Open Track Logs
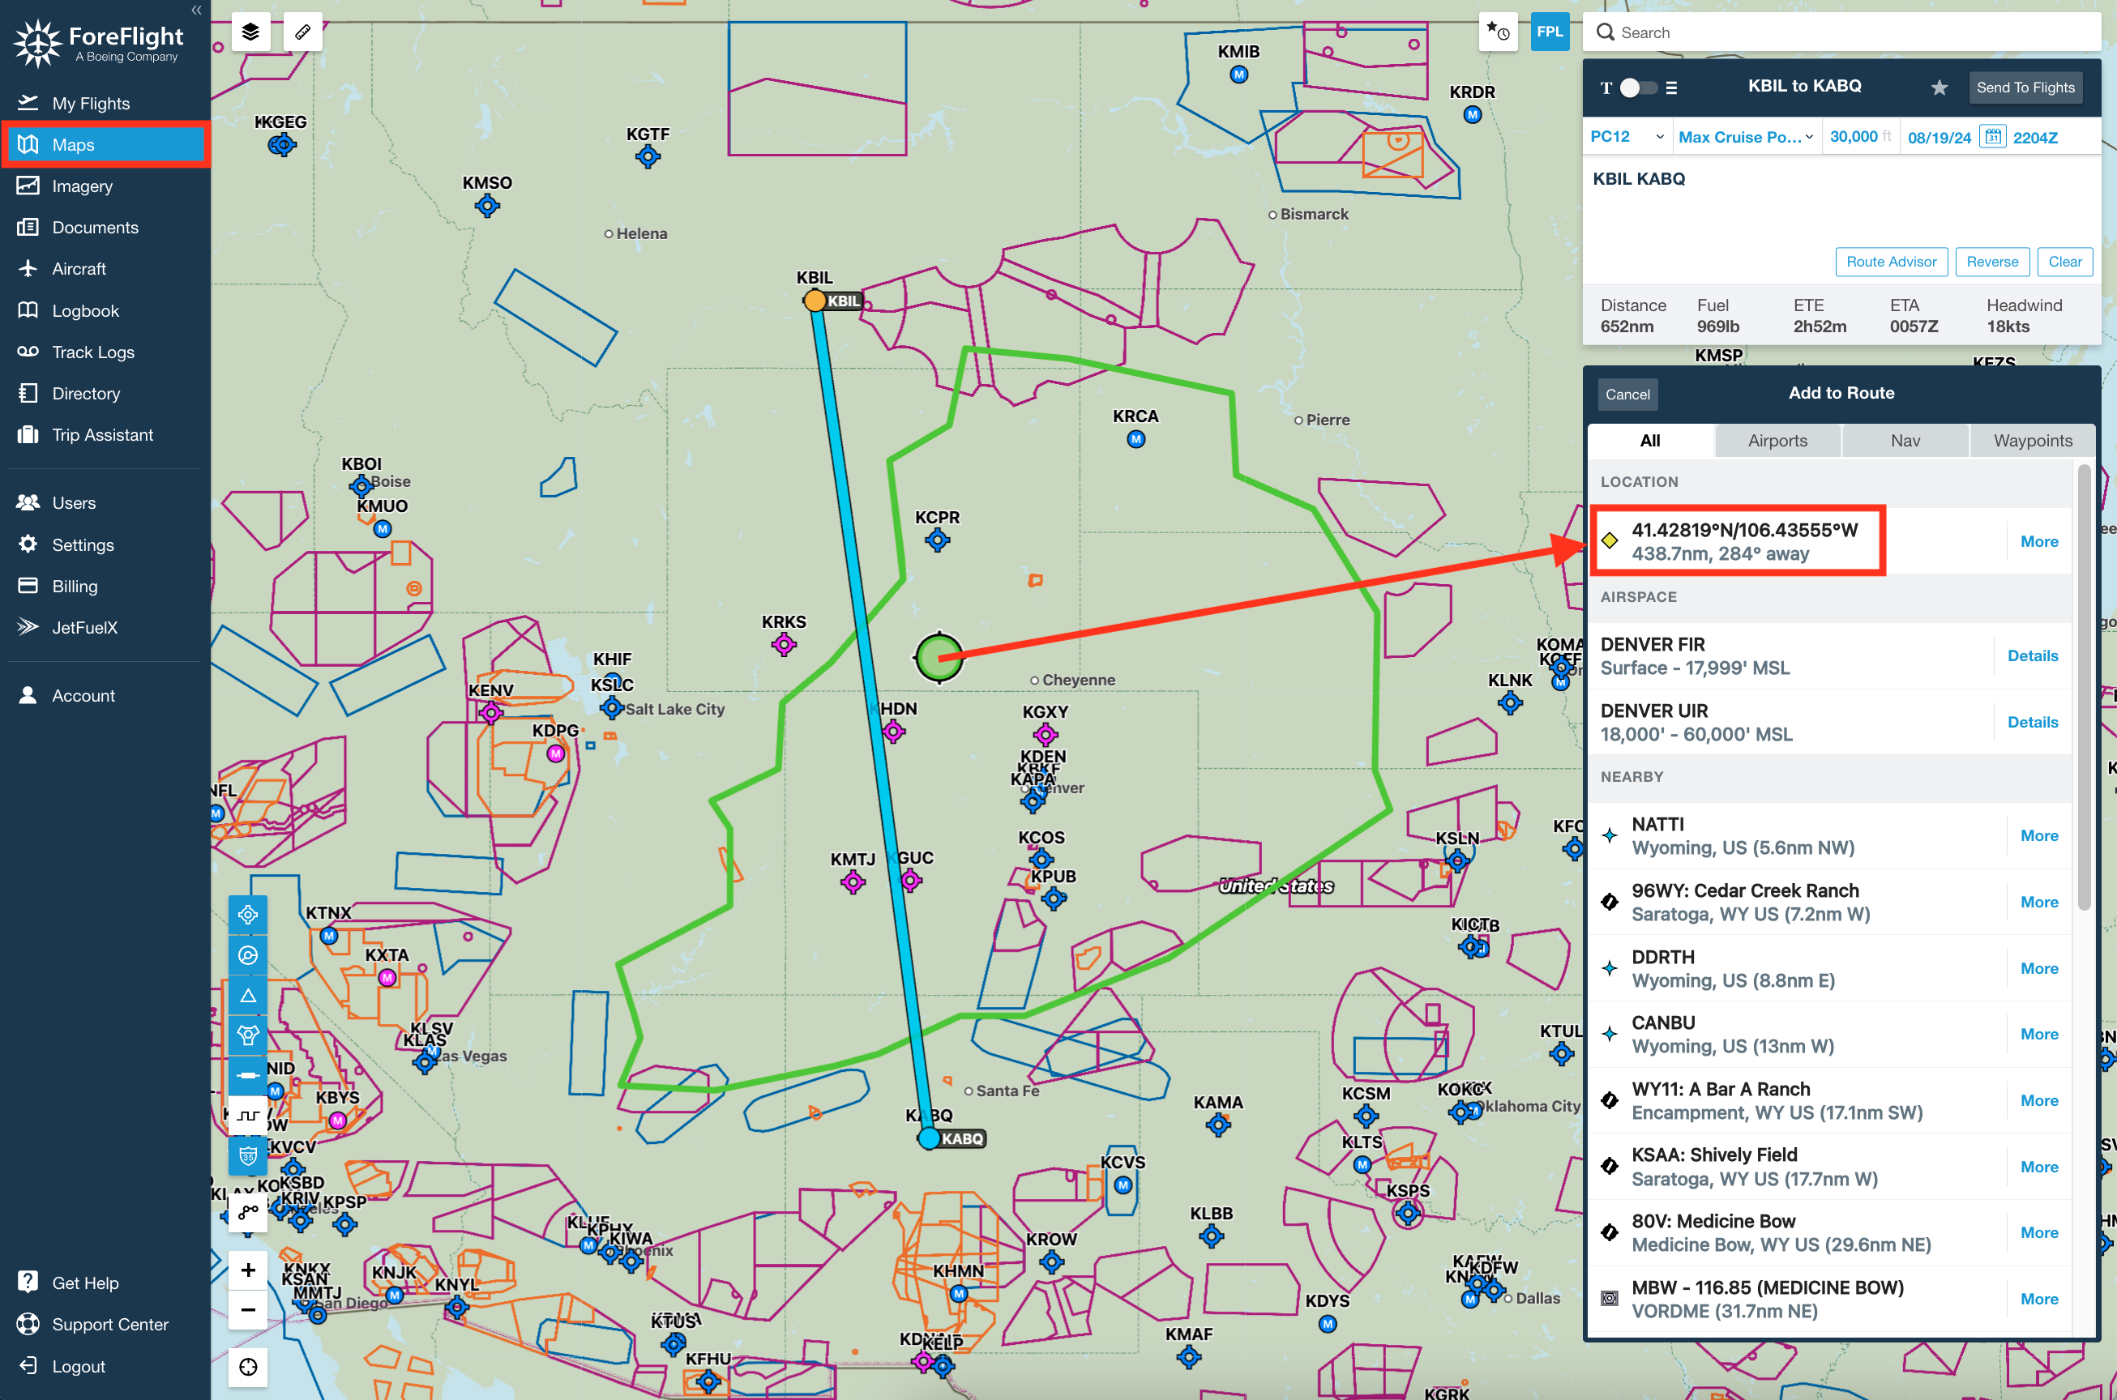 [105, 352]
